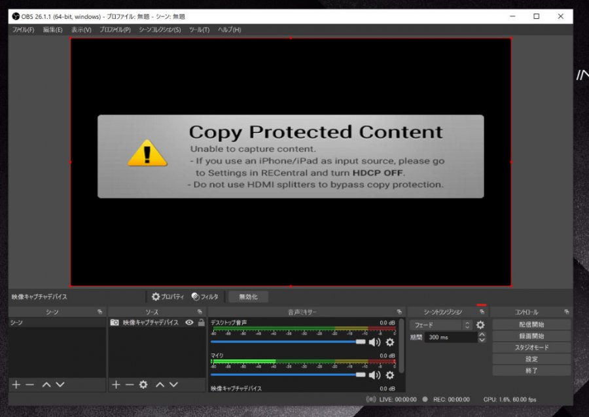Click the LIVE status indicator icon
589x417 pixels.
371,399
